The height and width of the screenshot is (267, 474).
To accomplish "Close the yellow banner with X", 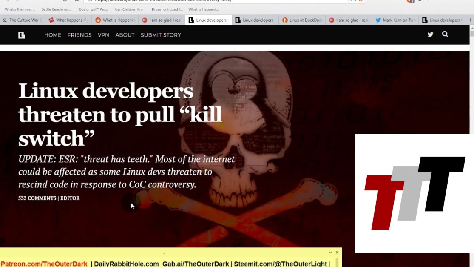I will pyautogui.click(x=337, y=253).
